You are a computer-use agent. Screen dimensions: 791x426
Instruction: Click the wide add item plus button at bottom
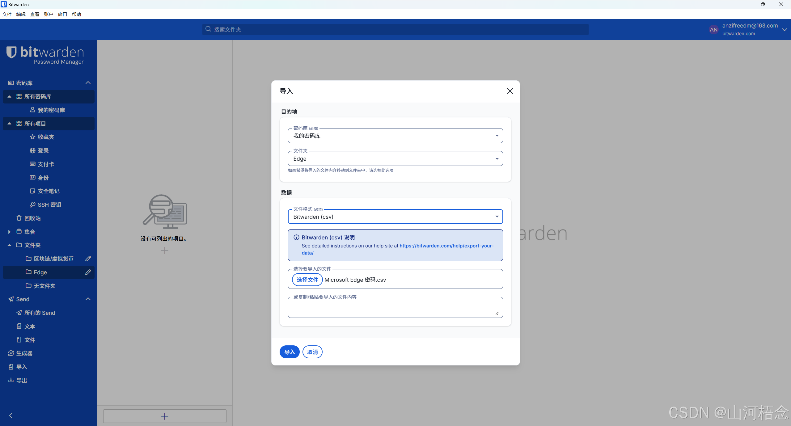click(x=165, y=416)
